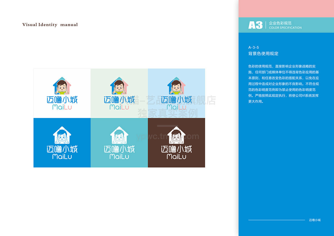Click the pink band atop the right panel

point(286,9)
